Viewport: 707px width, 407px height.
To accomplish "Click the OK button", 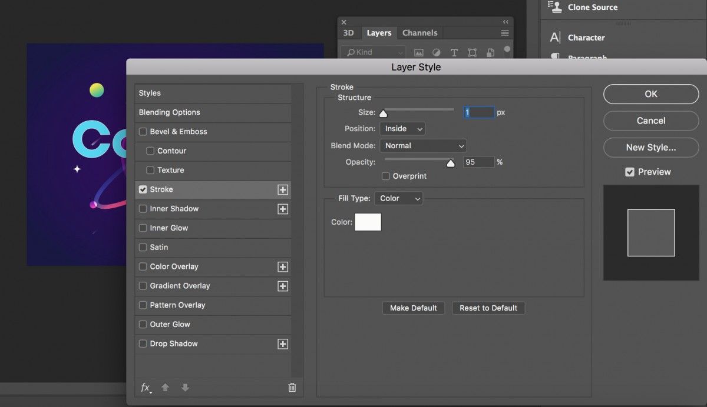I will 650,94.
